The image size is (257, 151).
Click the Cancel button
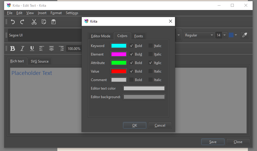coord(160,125)
